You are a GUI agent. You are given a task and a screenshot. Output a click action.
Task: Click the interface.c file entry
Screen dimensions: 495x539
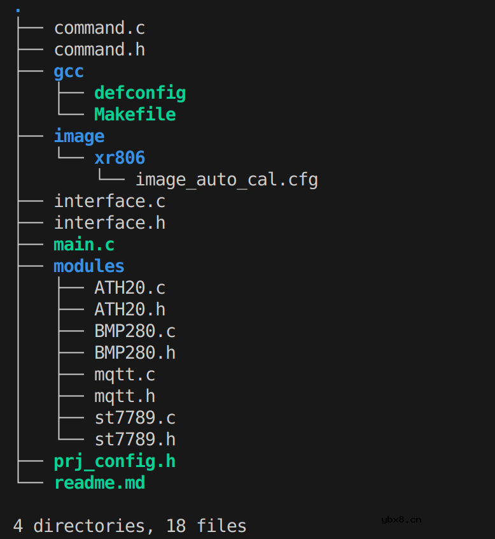(109, 201)
